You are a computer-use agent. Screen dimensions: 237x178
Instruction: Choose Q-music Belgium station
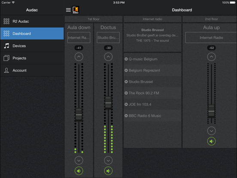152,59
